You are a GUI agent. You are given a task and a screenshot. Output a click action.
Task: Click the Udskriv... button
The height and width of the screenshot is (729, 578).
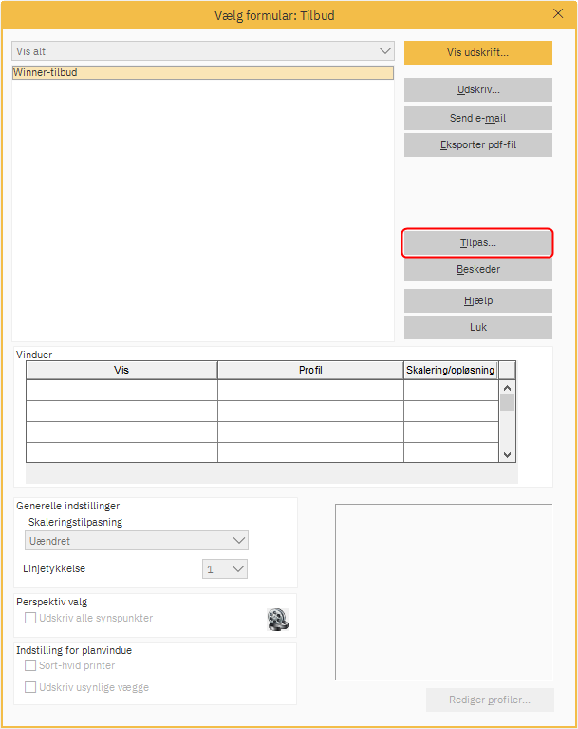tap(478, 89)
